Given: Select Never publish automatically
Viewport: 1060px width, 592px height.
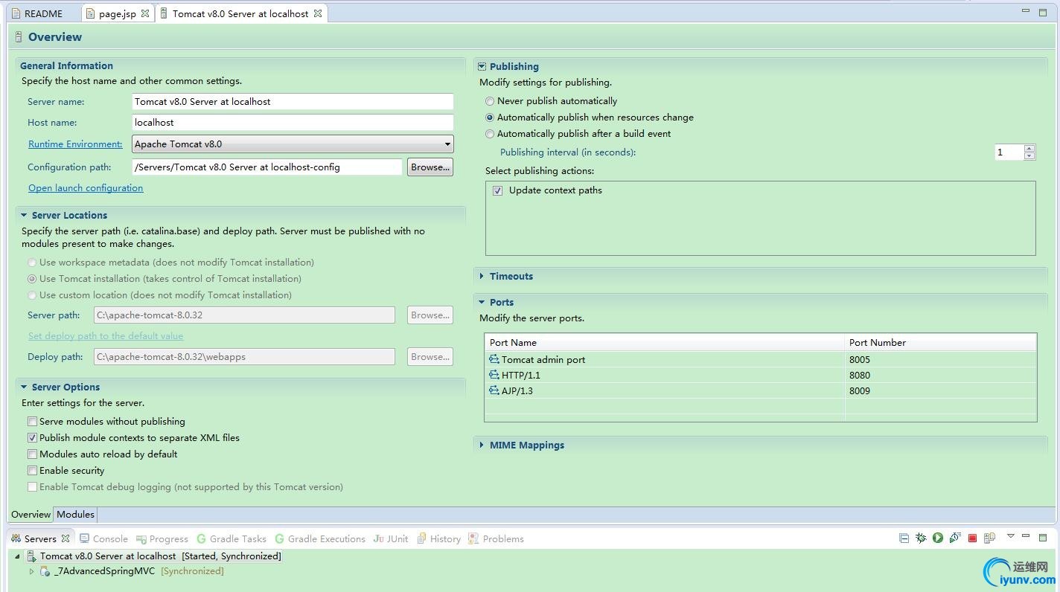Looking at the screenshot, I should pyautogui.click(x=490, y=101).
